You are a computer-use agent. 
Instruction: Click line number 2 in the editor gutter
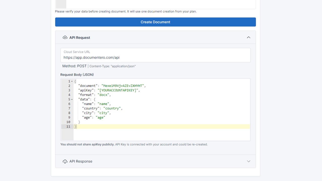point(69,86)
